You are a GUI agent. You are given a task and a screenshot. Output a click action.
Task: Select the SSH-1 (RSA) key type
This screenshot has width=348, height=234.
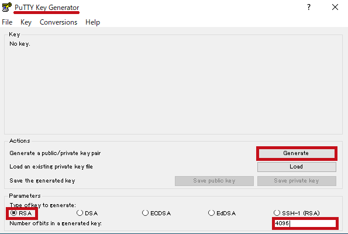(297, 213)
